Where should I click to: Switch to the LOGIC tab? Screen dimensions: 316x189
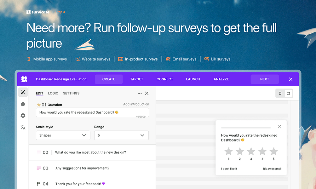53,93
